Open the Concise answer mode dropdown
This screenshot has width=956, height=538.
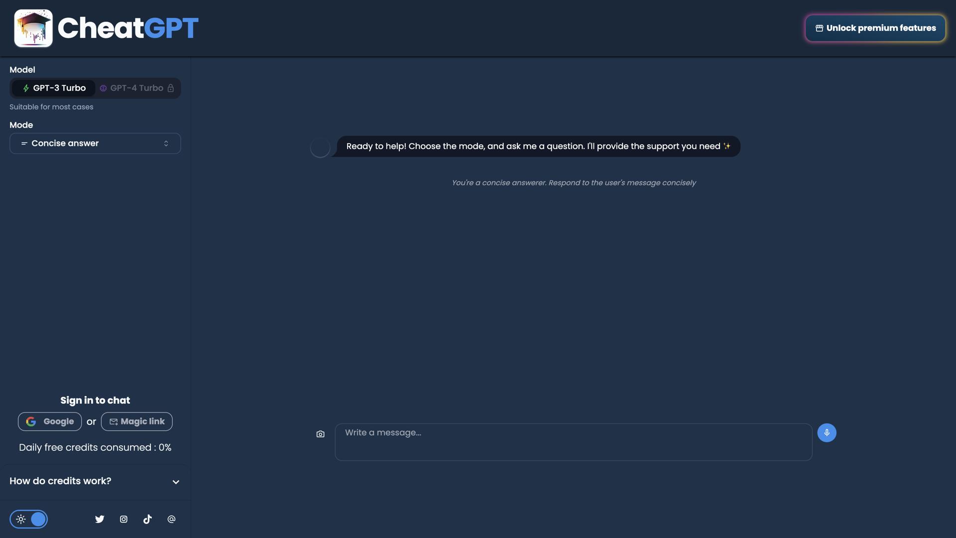[95, 143]
